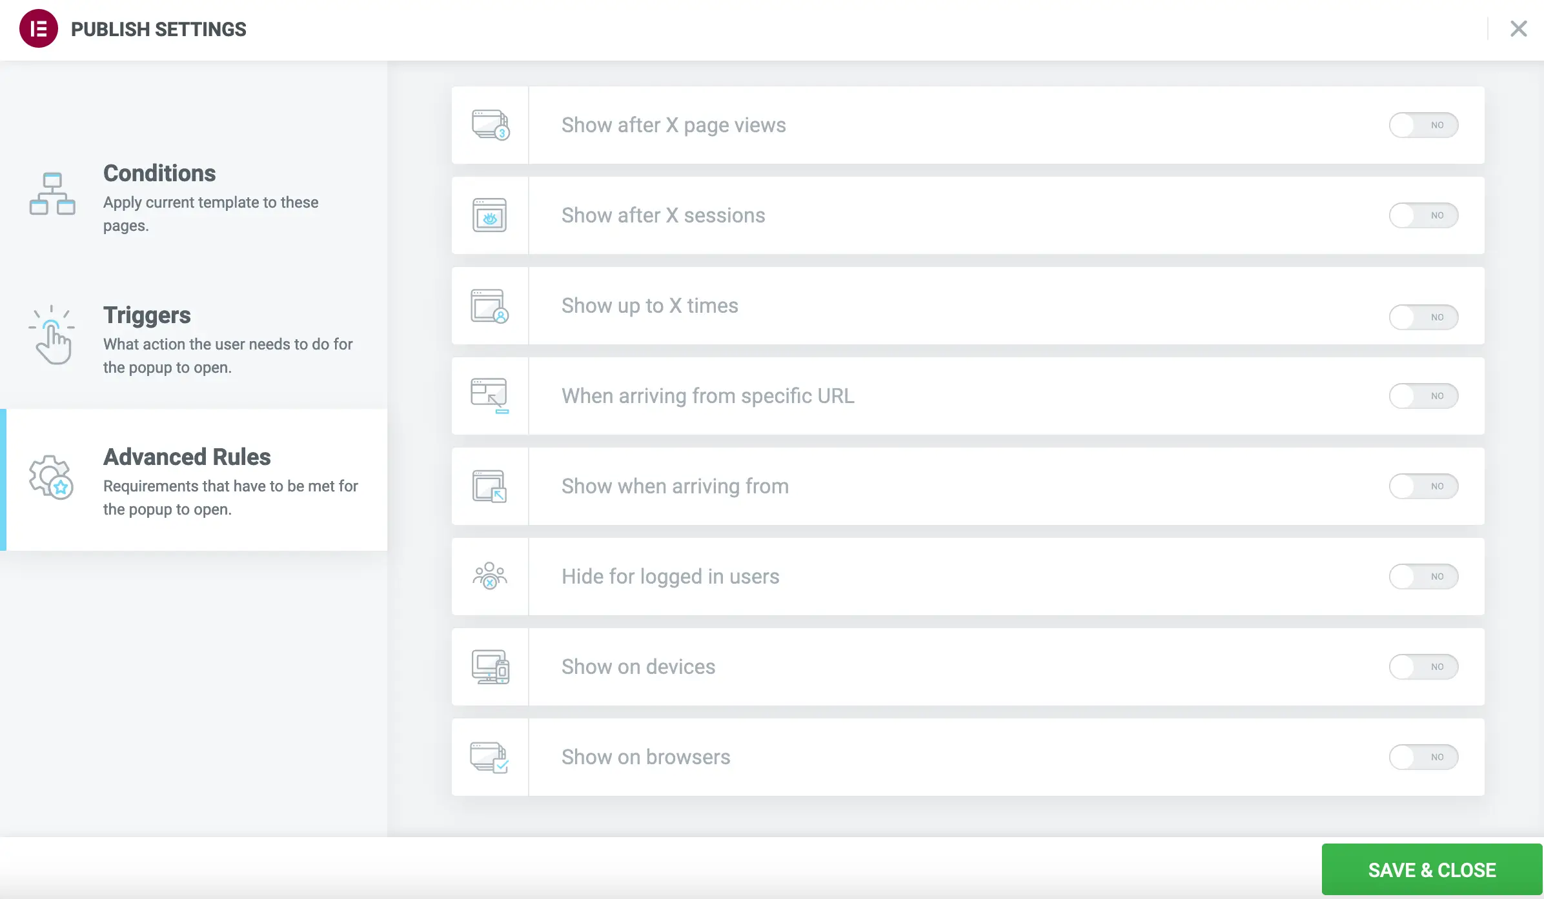Enable the Show up to X times switch
The height and width of the screenshot is (899, 1544).
coord(1423,317)
